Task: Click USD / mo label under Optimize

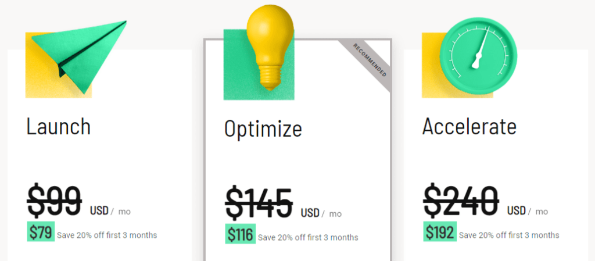Action: [x=321, y=213]
